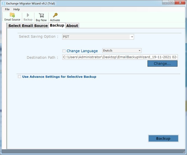Open the File menu

coord(7,9)
